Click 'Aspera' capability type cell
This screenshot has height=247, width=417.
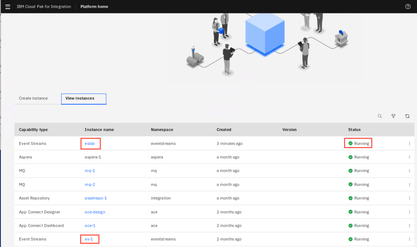[x=25, y=157]
